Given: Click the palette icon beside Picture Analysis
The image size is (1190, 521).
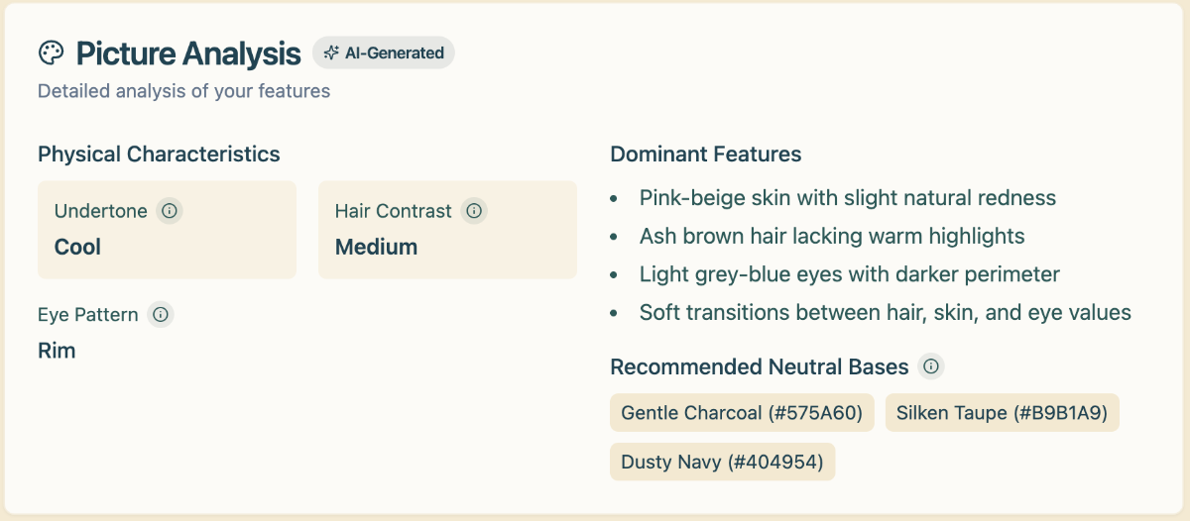Looking at the screenshot, I should [51, 52].
